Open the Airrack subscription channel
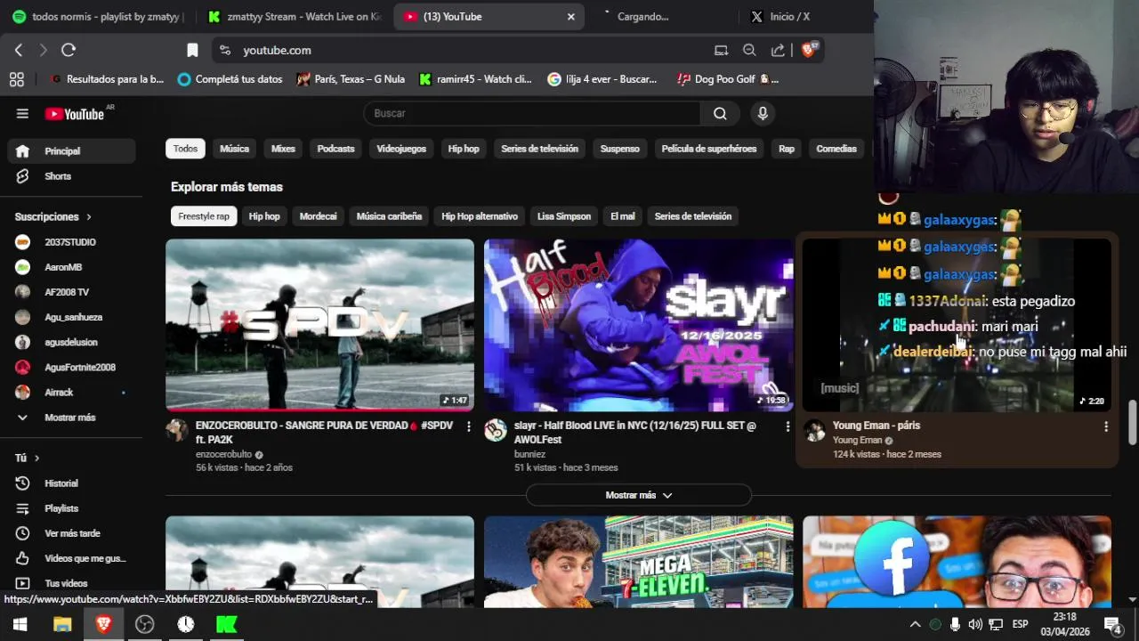Viewport: 1139px width, 641px height. click(x=71, y=393)
